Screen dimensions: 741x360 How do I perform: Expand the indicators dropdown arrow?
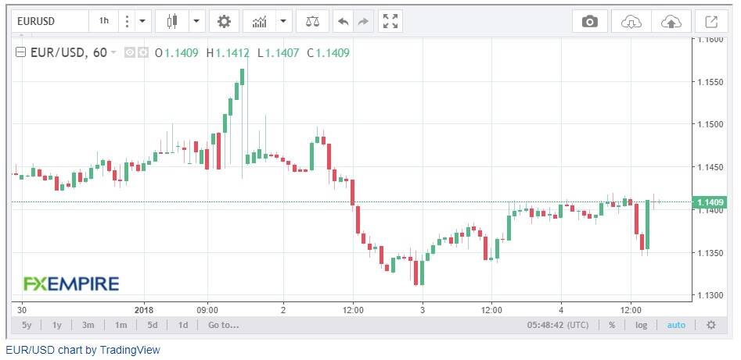click(x=283, y=21)
